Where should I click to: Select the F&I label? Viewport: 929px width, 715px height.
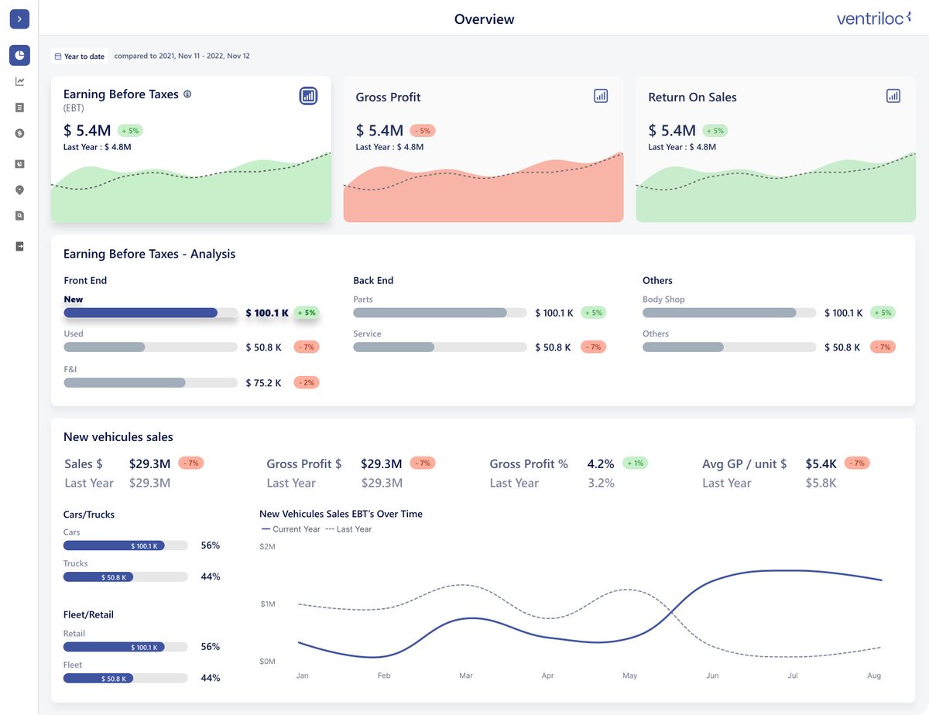(70, 369)
